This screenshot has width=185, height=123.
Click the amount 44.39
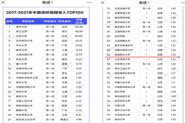click(79, 31)
